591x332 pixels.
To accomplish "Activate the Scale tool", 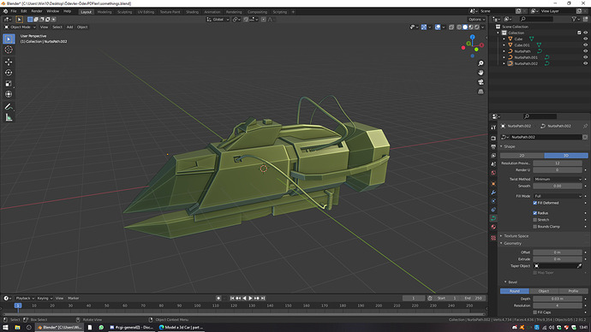I will pos(9,84).
